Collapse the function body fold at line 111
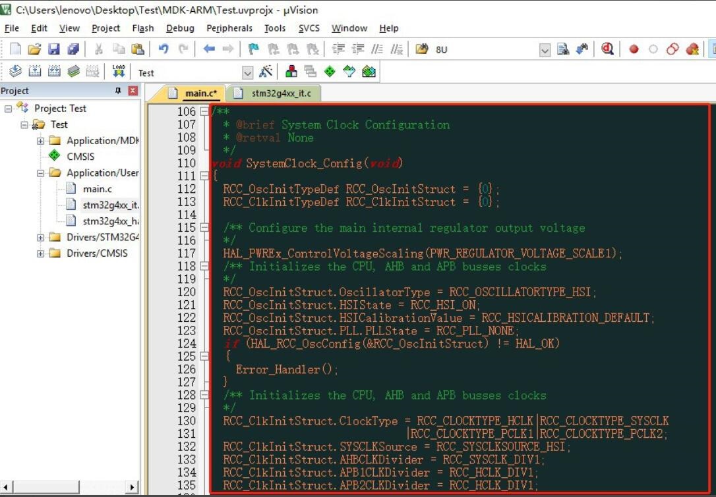716x497 pixels. click(x=204, y=176)
